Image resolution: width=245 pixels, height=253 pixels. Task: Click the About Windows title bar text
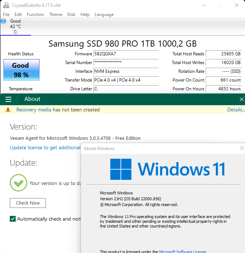pyautogui.click(x=99, y=149)
